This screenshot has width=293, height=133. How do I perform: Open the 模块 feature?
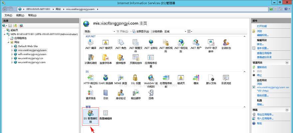coord(196,80)
